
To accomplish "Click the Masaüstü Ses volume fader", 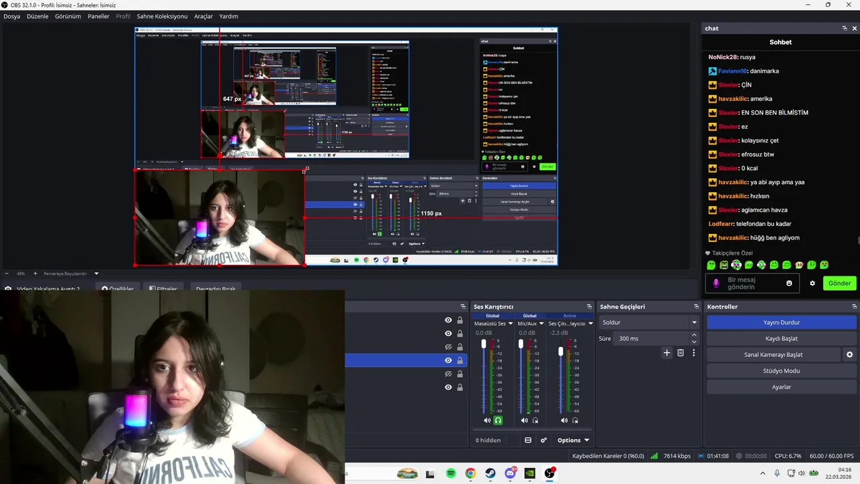I will point(483,344).
